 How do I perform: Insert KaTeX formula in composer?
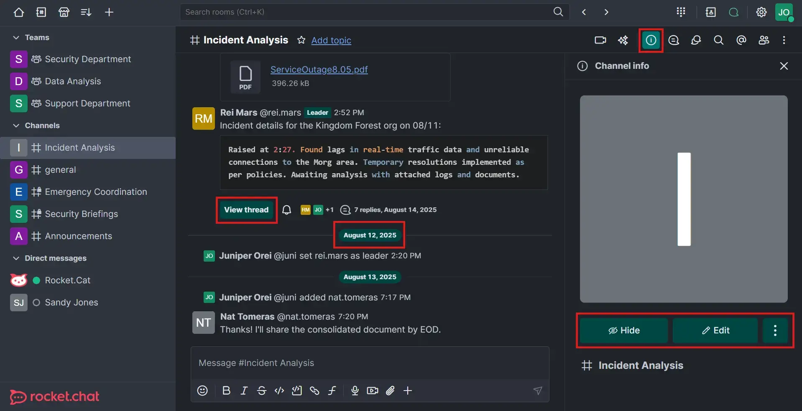click(332, 391)
